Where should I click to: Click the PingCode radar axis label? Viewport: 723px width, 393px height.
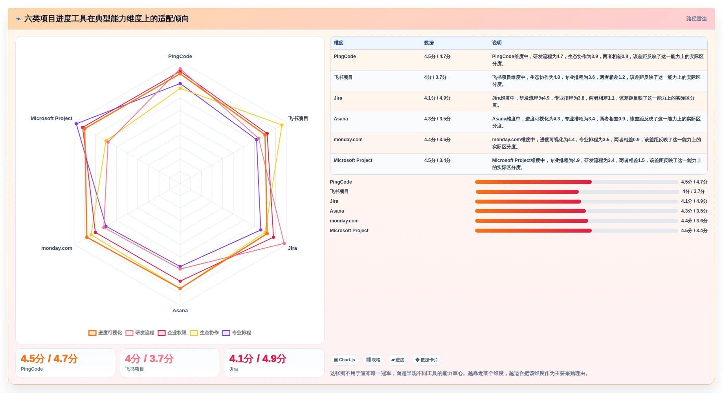point(180,56)
